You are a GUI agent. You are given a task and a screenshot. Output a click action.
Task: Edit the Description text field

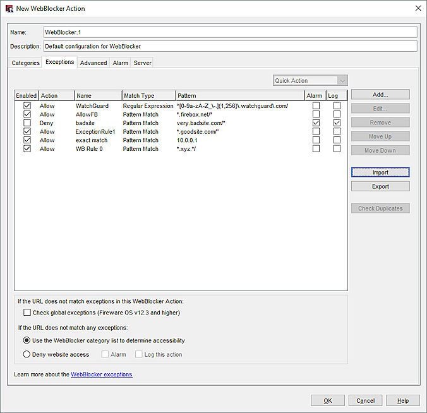click(x=230, y=46)
